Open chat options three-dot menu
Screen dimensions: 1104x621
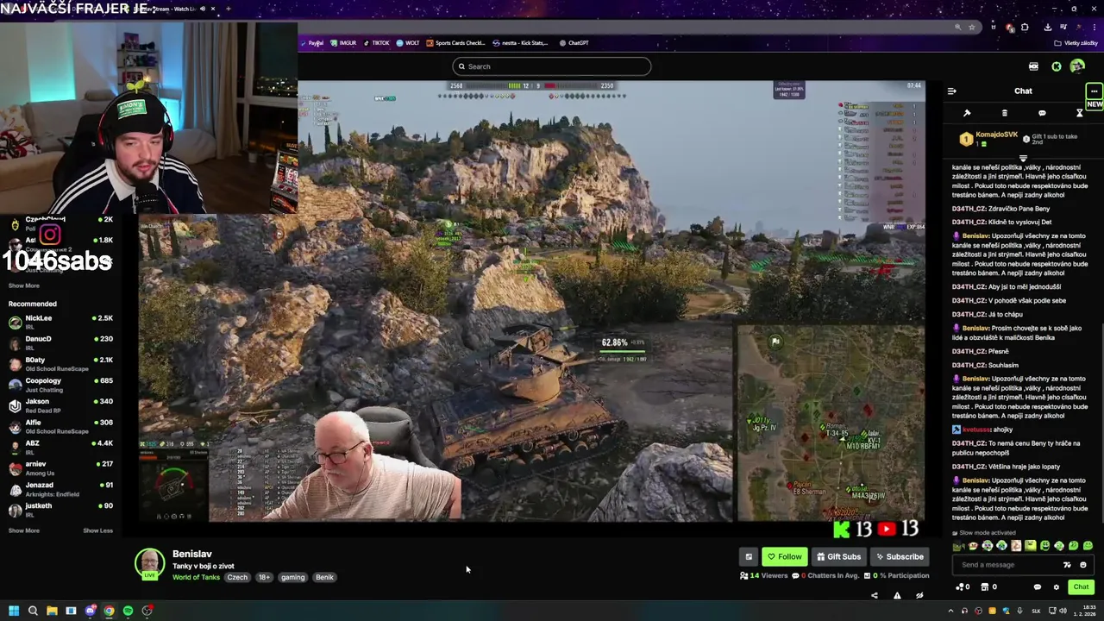[1094, 91]
